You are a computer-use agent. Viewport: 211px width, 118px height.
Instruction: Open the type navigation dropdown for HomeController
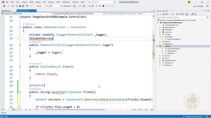78,14
